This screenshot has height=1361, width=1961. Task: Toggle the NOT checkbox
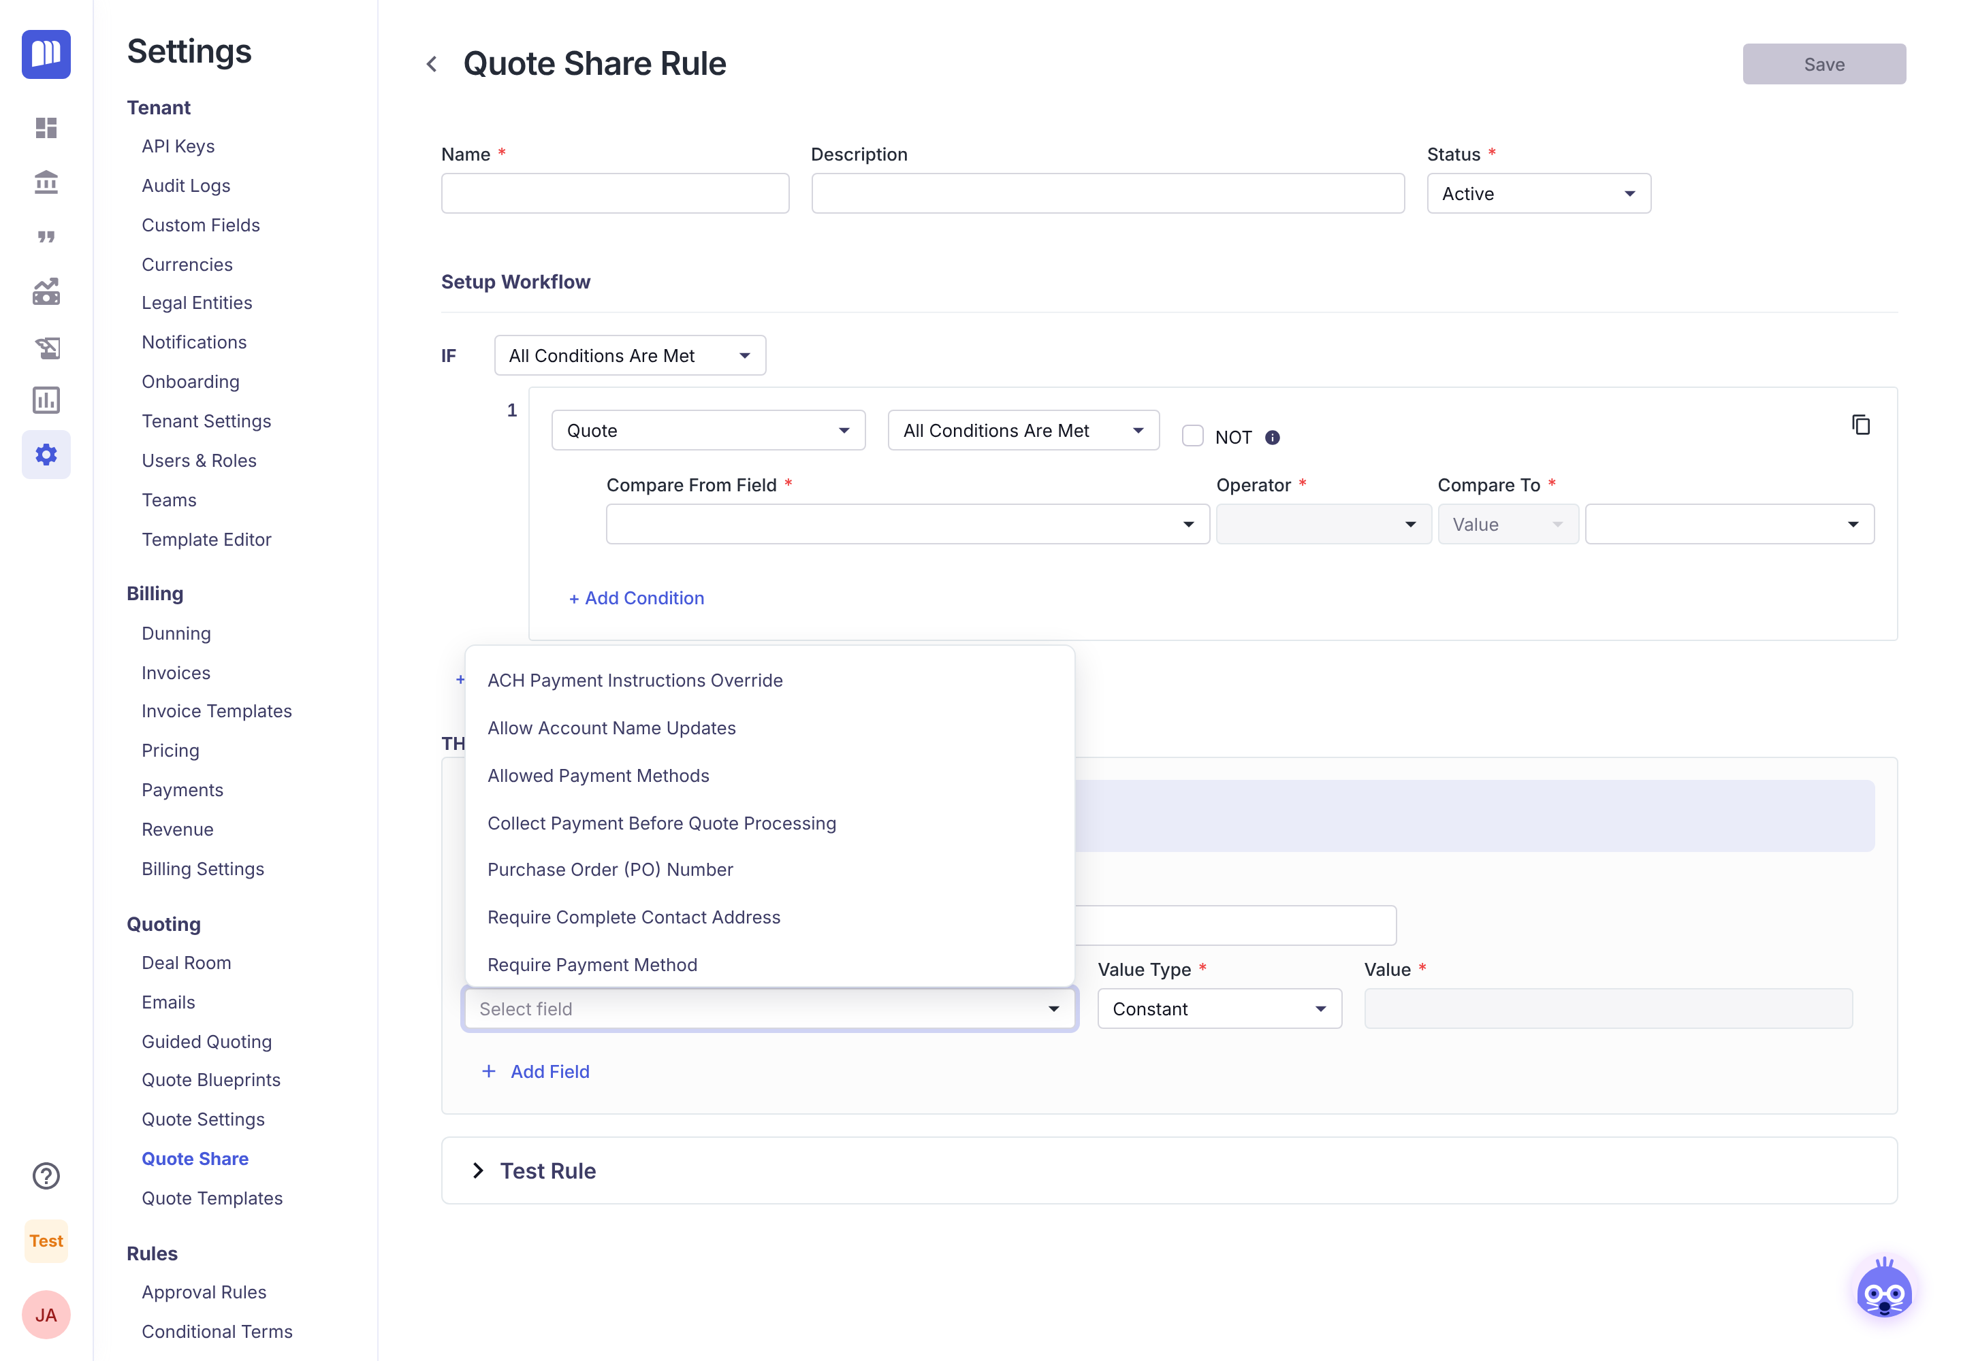click(1193, 436)
